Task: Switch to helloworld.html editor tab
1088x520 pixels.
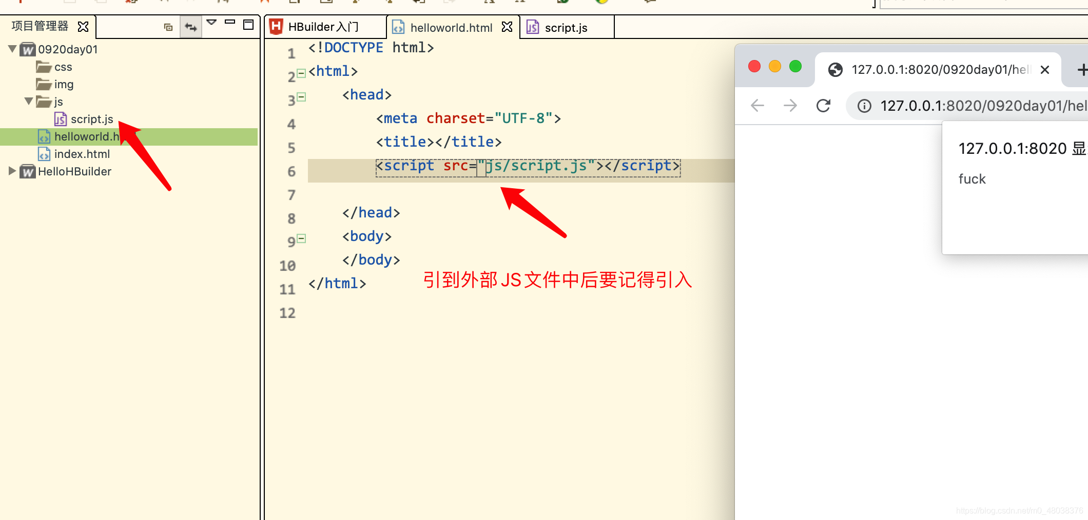Action: [451, 27]
